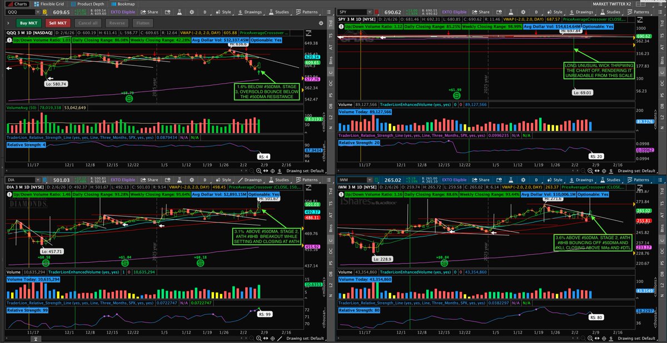Open the SPY symbol dropdown arrow
The image size is (667, 343).
click(x=370, y=12)
